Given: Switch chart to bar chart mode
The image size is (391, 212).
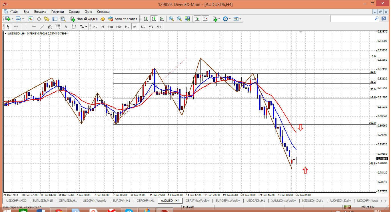Looking at the screenshot, I should (146, 19).
